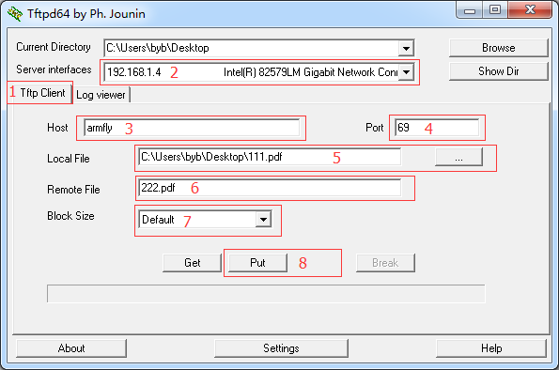Click the Help button
Screen dimensions: 559x370
491,348
